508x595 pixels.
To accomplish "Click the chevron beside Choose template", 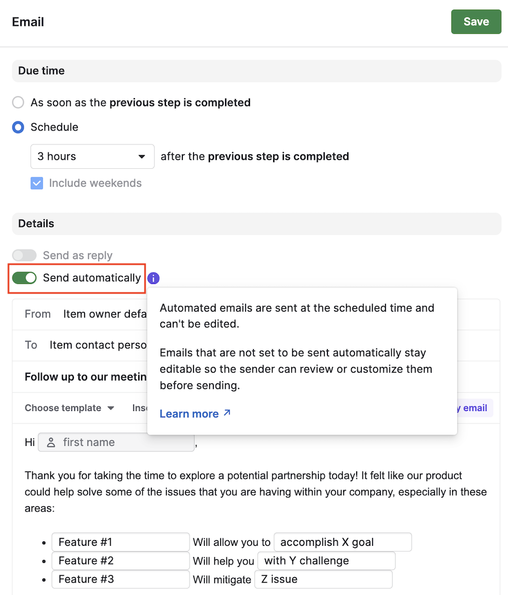I will pos(111,408).
